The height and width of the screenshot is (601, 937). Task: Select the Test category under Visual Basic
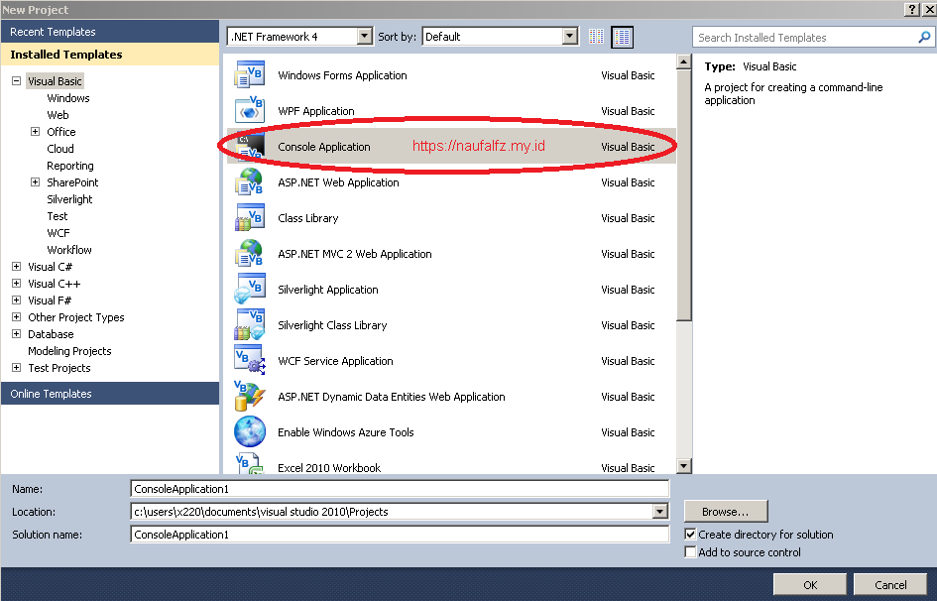click(58, 215)
